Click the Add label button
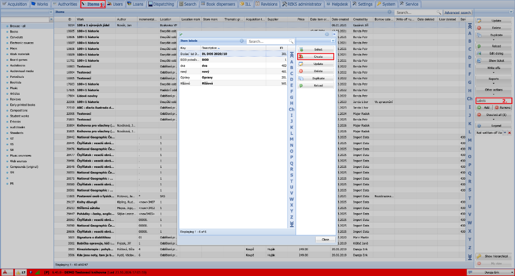Viewport: 515px width, 276px height. [484, 108]
